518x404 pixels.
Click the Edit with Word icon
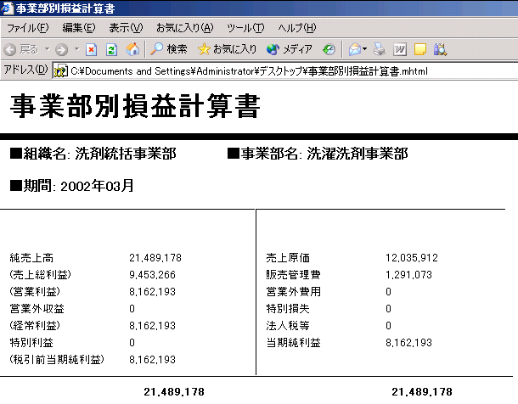coord(399,49)
